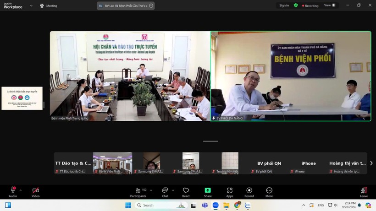Open the Participants list
This screenshot has height=211, width=376.
(x=138, y=192)
